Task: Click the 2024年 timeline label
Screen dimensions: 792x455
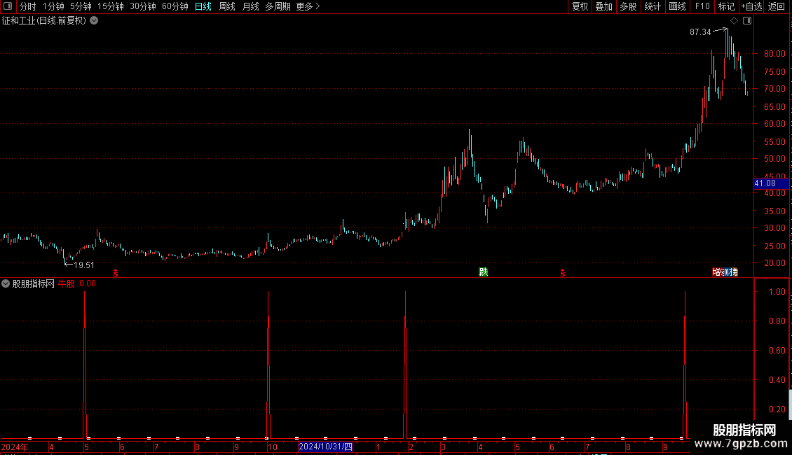Action: click(x=15, y=447)
